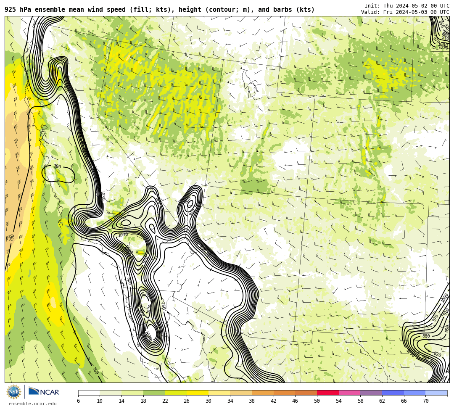Pick the 62–66 kt blue colorbar swatch

click(x=393, y=393)
